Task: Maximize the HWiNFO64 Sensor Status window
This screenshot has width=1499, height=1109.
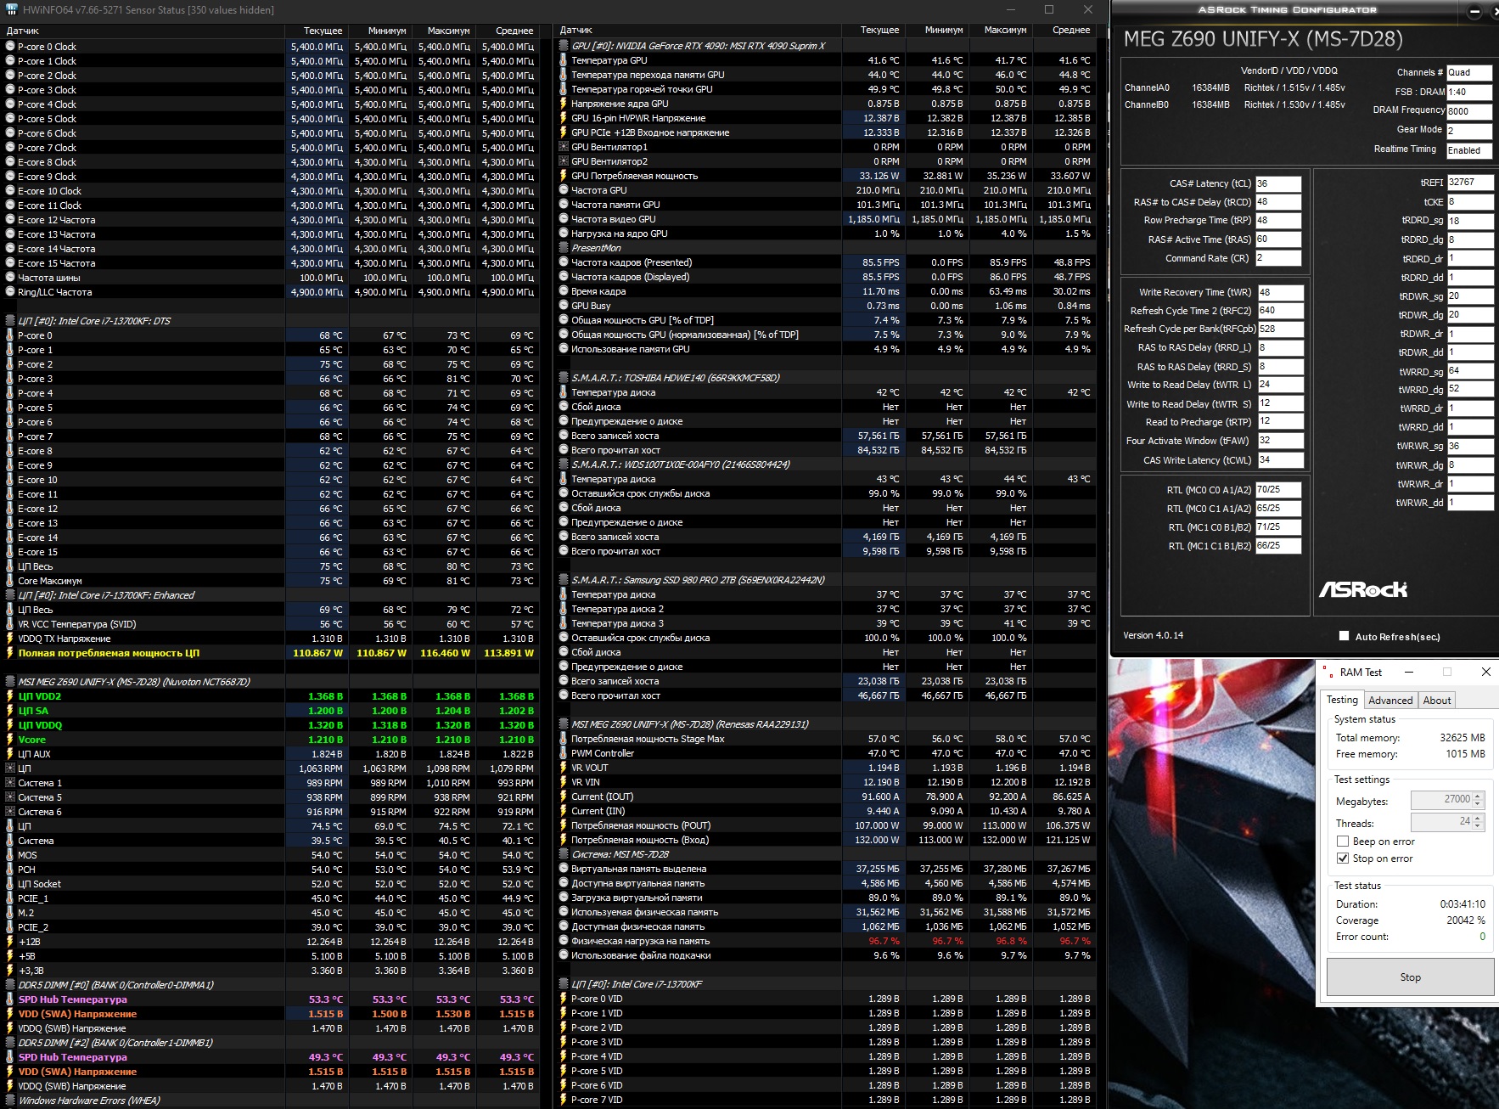Action: pos(1049,10)
